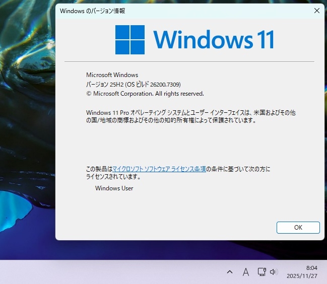Click the large Windows 11 wordmark text
The height and width of the screenshot is (284, 327).
tap(214, 39)
